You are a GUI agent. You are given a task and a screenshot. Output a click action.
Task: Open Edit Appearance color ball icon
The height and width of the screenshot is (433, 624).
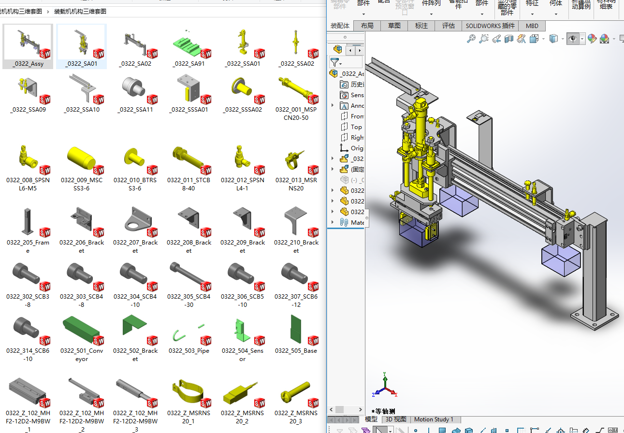point(592,39)
